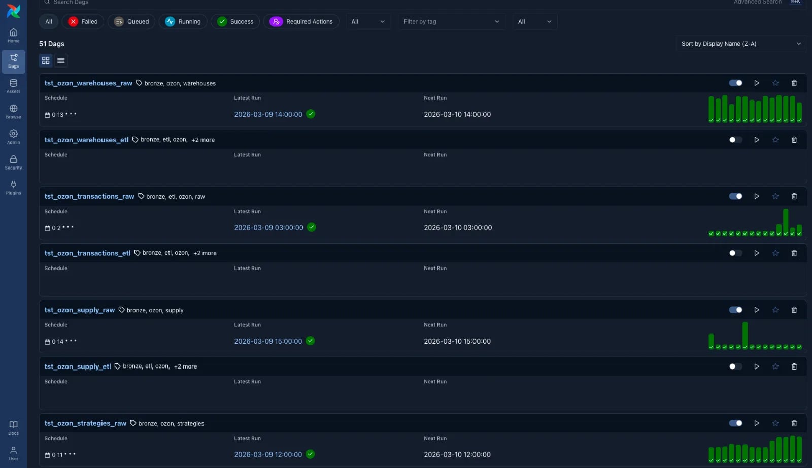Click tallest run bar for tst_ozon_supply_raw
The width and height of the screenshot is (812, 468).
click(745, 334)
